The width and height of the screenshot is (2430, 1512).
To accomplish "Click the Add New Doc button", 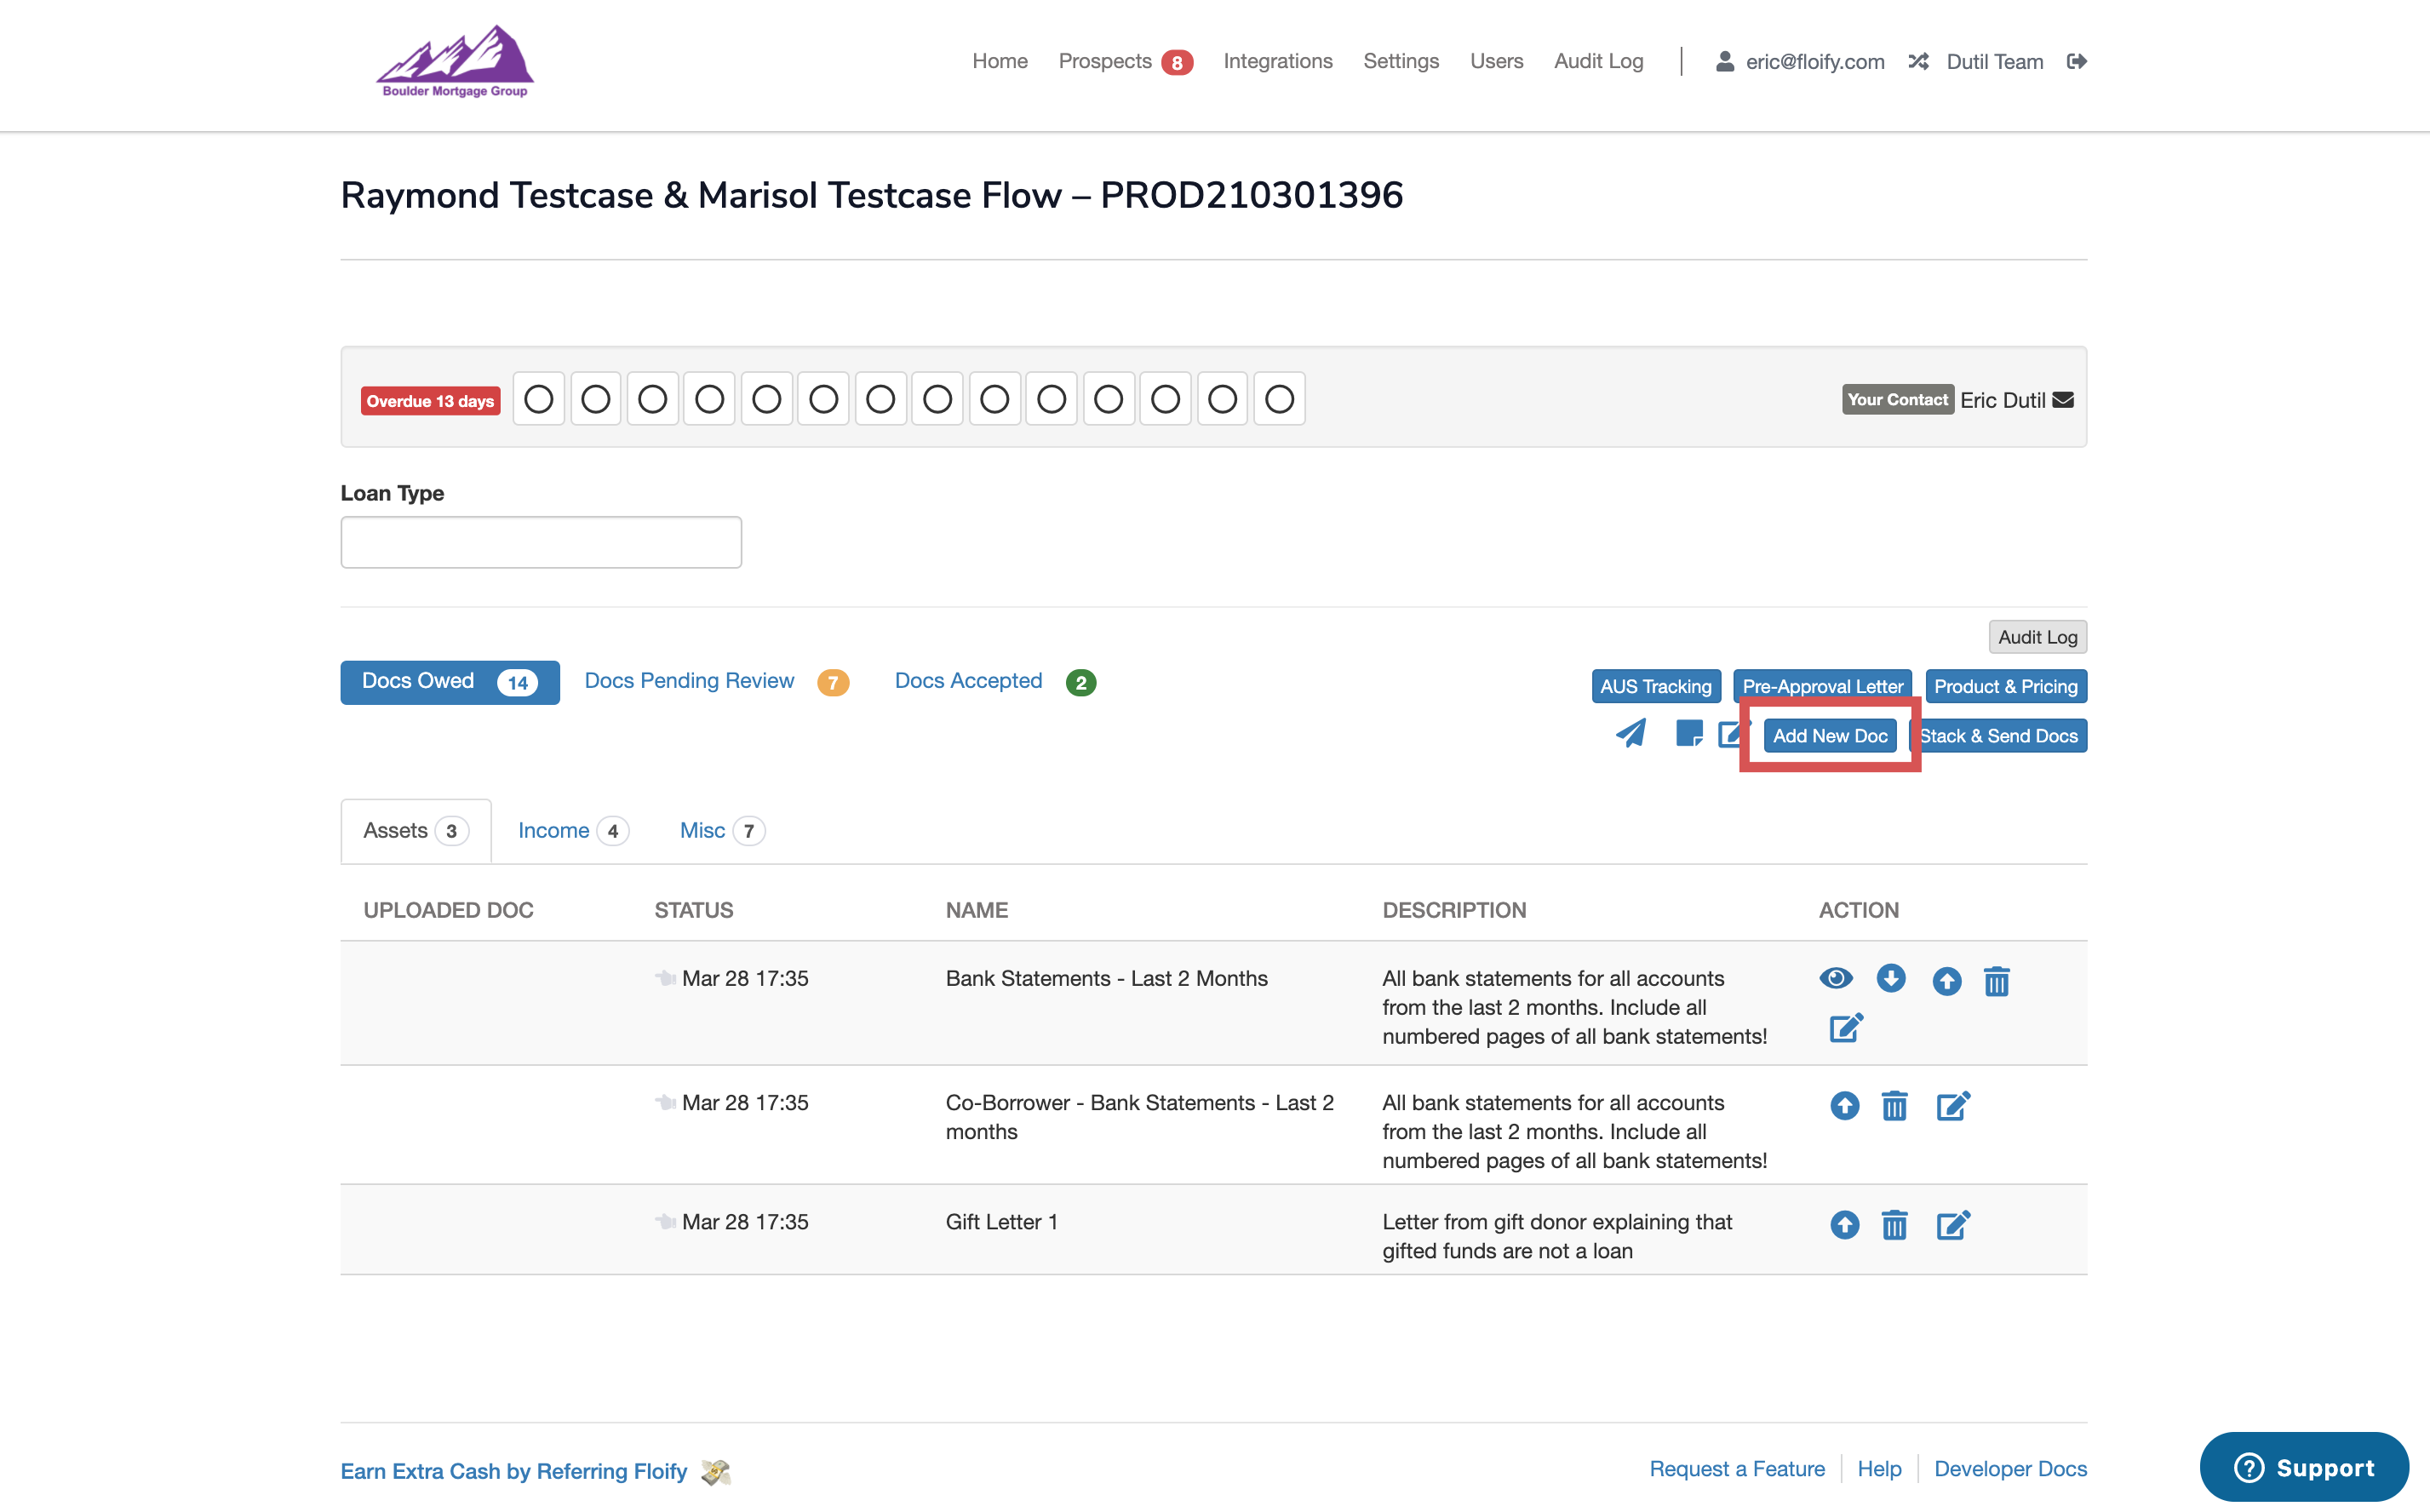I will 1829,736.
